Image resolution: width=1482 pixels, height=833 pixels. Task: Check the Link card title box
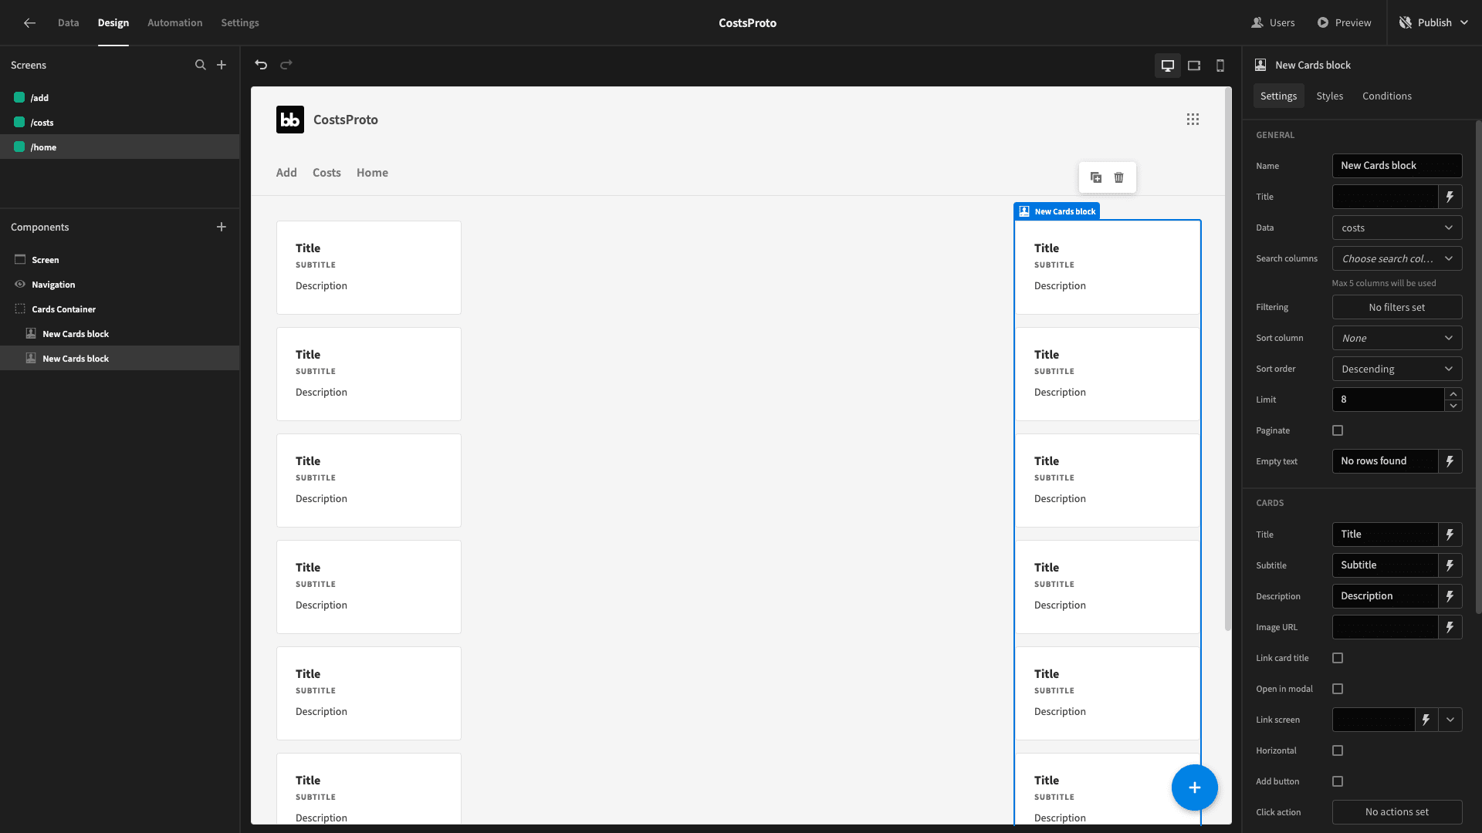(x=1338, y=658)
